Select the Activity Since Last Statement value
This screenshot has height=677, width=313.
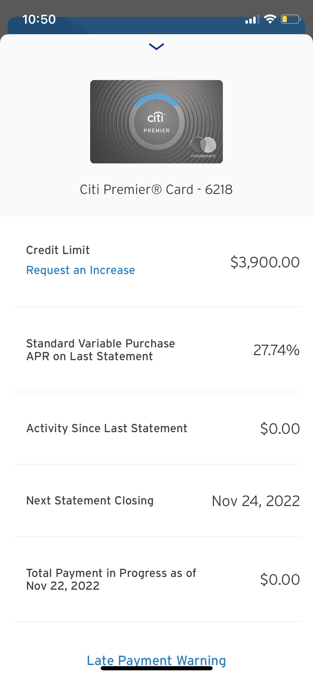pos(280,428)
